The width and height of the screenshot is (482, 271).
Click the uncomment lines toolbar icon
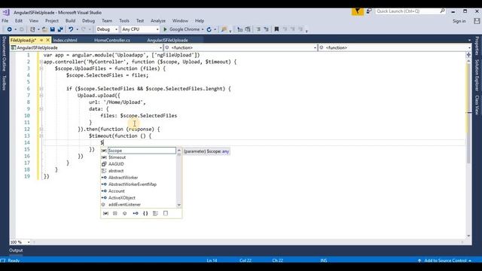point(266,29)
